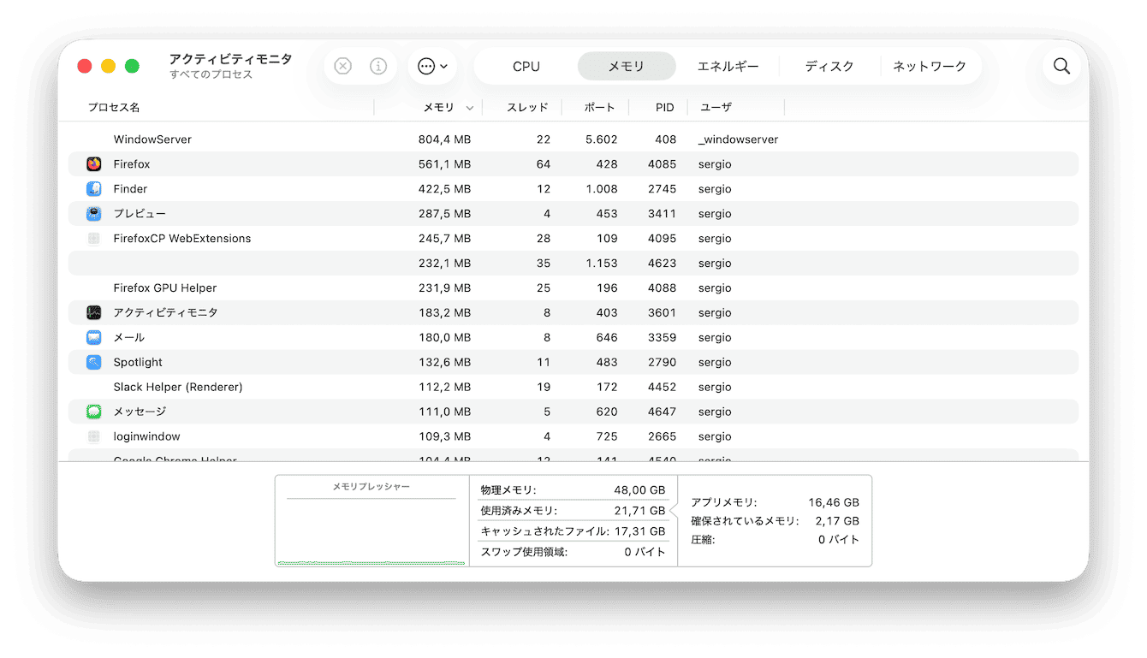The height and width of the screenshot is (658, 1147).
Task: Click the 使用済みメモリ 21,71 GB entry
Action: click(573, 511)
